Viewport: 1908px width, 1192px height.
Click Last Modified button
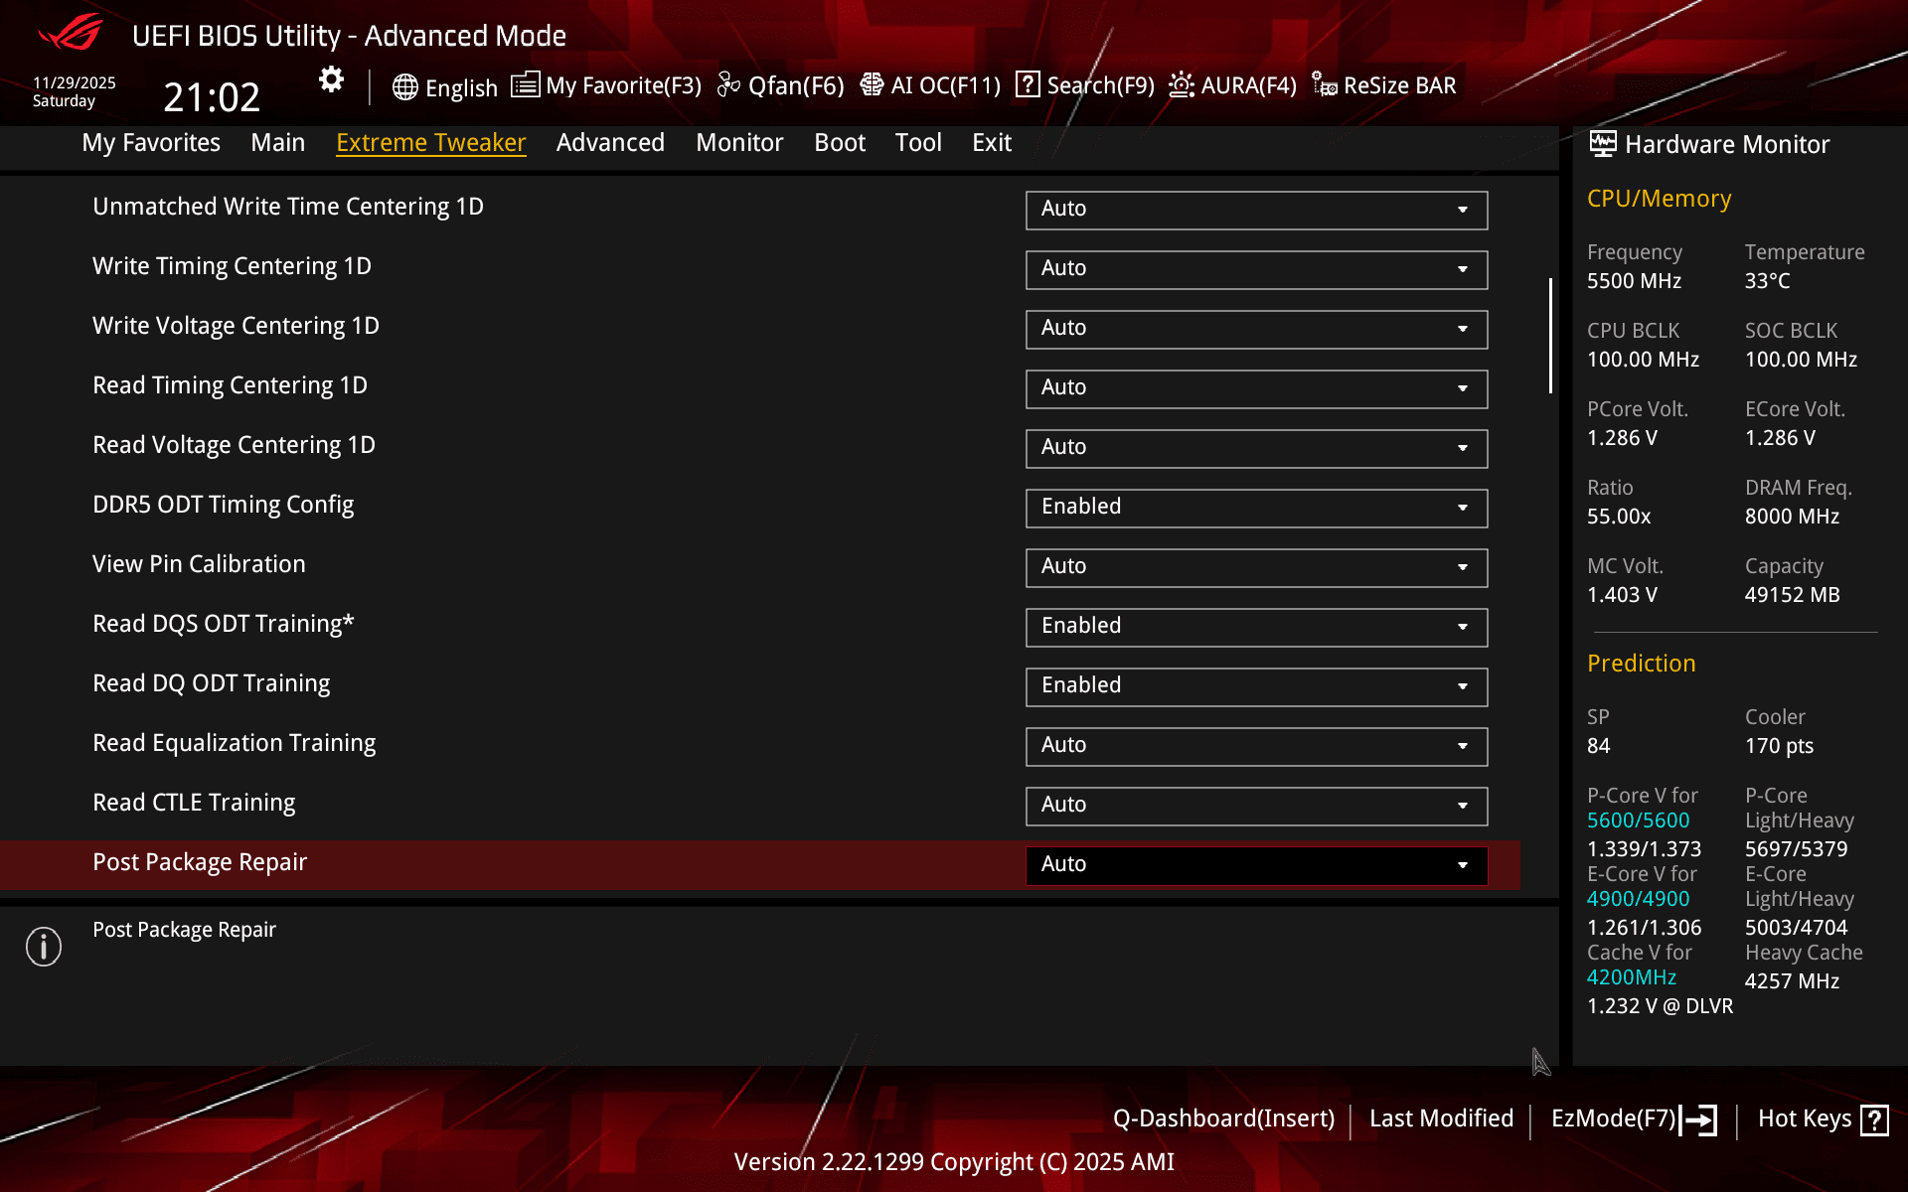pyautogui.click(x=1441, y=1118)
